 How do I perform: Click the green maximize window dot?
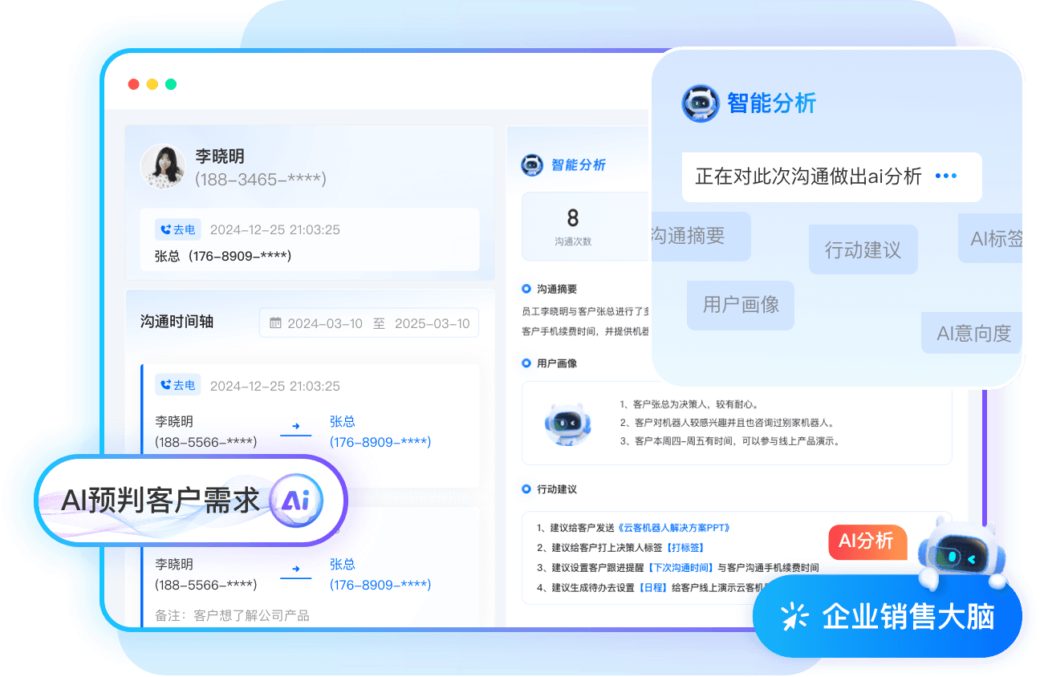point(171,84)
